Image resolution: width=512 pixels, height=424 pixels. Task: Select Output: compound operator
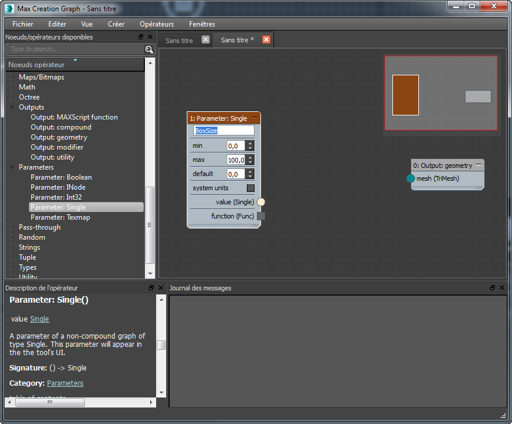click(61, 127)
